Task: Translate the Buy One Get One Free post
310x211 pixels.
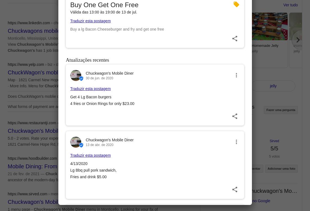Action: (90, 21)
